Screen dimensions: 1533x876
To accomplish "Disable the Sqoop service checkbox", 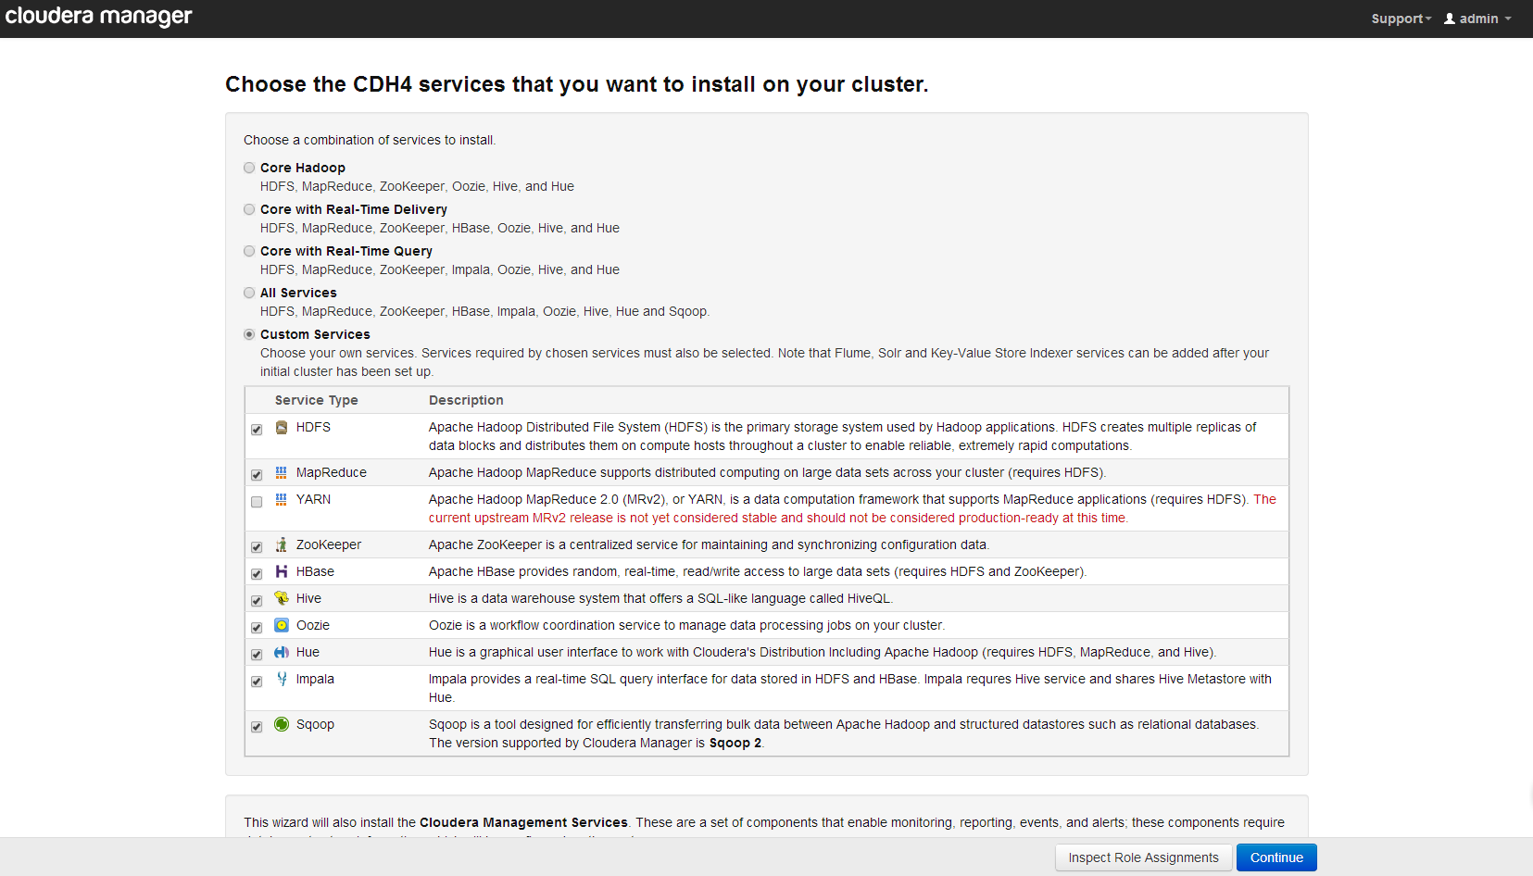I will coord(257,727).
